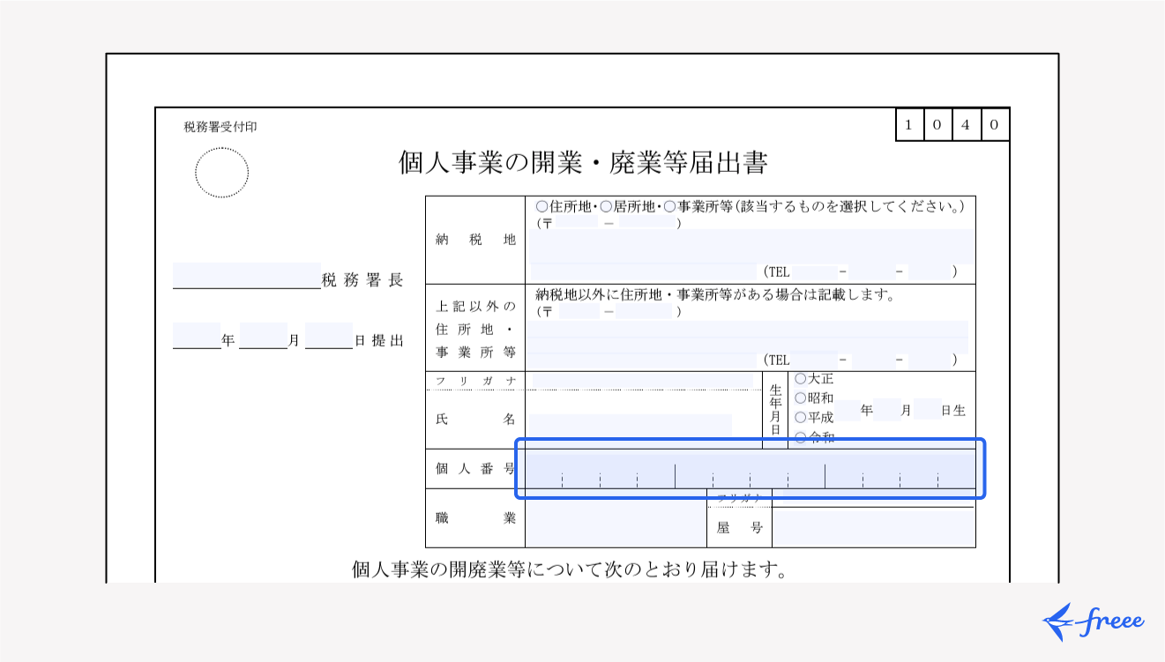The height and width of the screenshot is (662, 1165).
Task: Click the title 個人事業の開業・廃業等届出書
Action: [583, 163]
